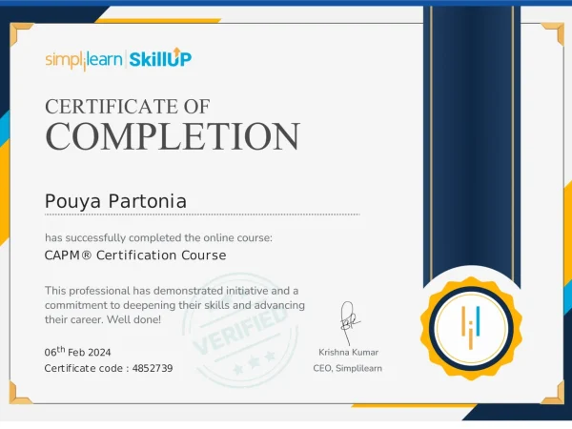Click the name Krishna Kumar
Image resolution: width=572 pixels, height=429 pixels.
348,352
